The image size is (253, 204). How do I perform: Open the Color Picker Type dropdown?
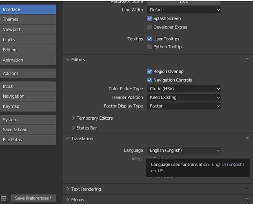coord(184,89)
